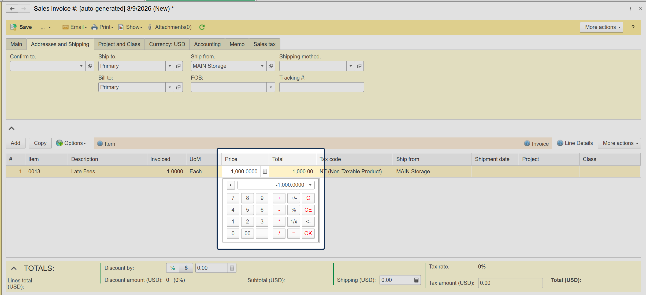Open the FOB dropdown list
The image size is (646, 295).
coord(271,87)
